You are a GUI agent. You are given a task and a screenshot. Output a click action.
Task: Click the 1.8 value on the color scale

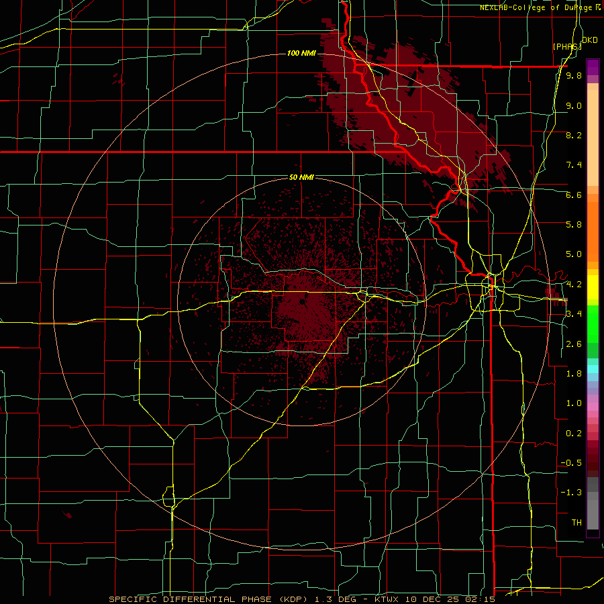[574, 374]
